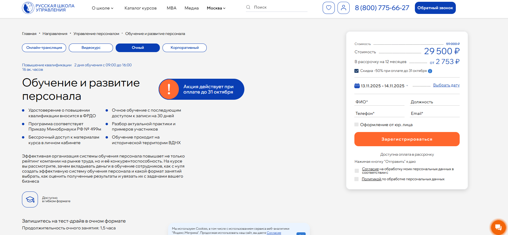Open the Москва city selector
The height and width of the screenshot is (235, 508).
tap(216, 8)
